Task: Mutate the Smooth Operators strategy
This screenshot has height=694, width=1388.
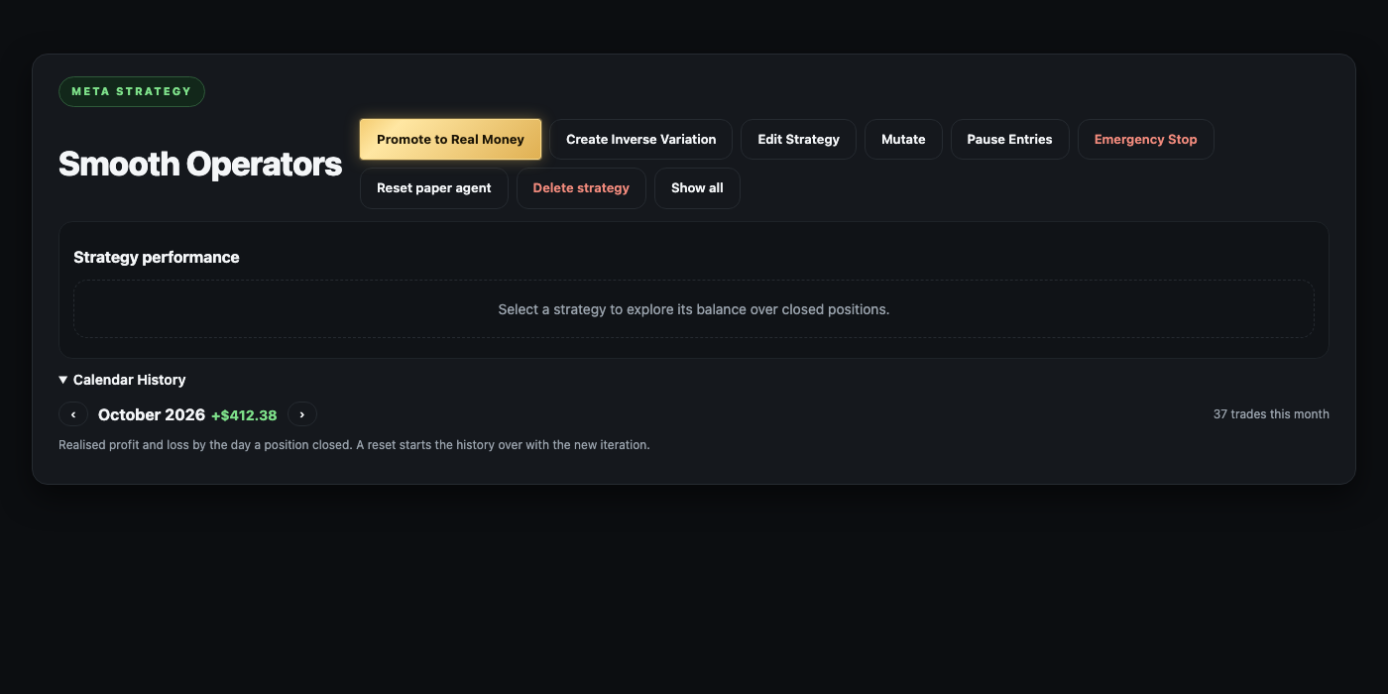Action: [903, 140]
